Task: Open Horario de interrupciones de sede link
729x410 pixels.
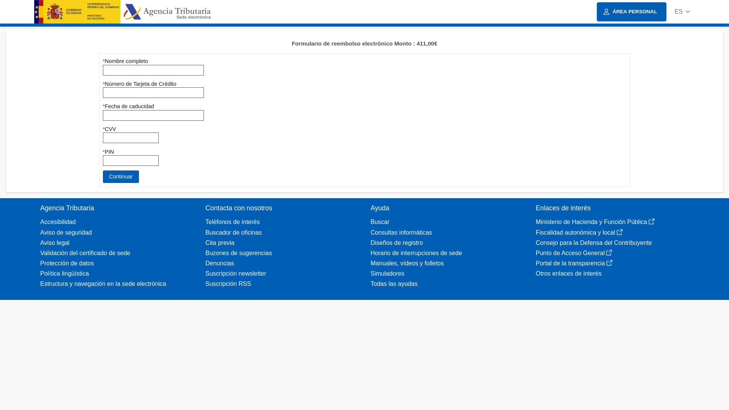Action: pyautogui.click(x=416, y=253)
